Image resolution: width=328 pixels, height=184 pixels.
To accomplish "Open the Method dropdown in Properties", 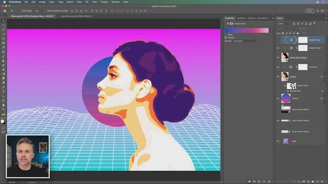I will click(245, 41).
